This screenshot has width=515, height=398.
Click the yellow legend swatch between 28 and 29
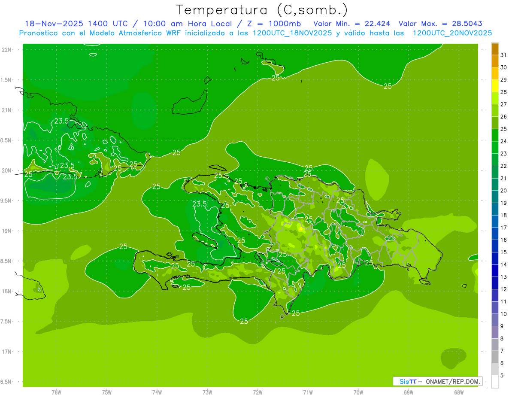click(x=495, y=86)
